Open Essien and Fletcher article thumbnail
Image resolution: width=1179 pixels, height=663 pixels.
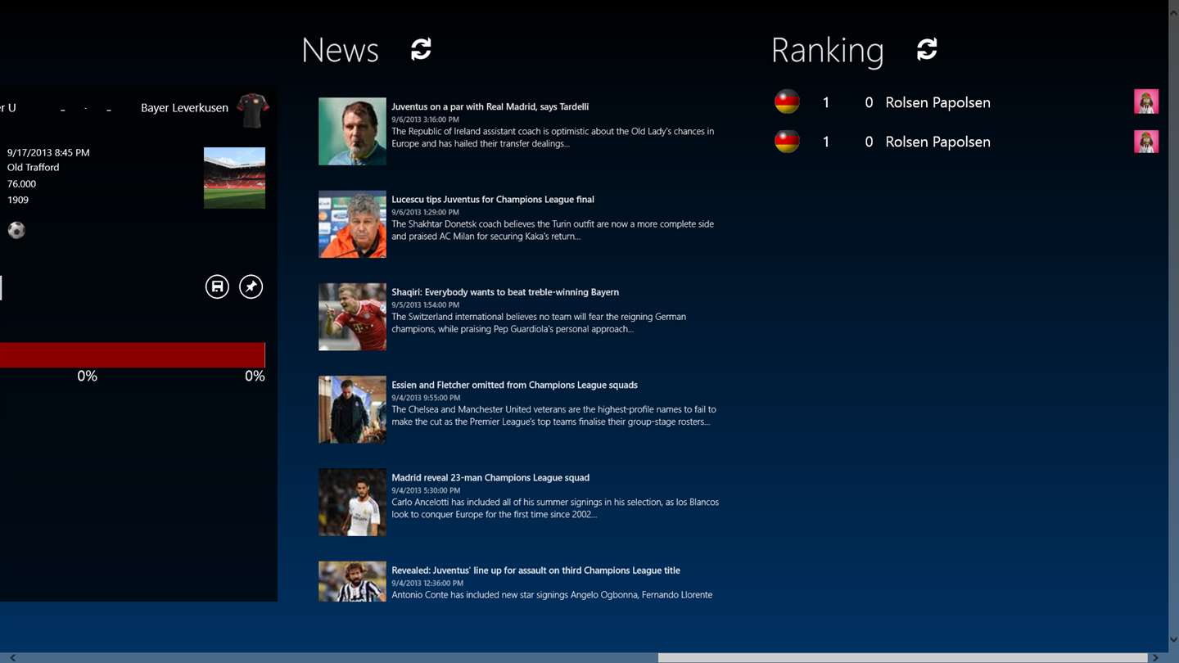click(352, 409)
